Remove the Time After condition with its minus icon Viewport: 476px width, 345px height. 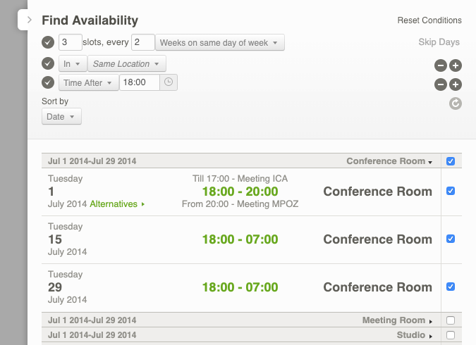coord(440,84)
